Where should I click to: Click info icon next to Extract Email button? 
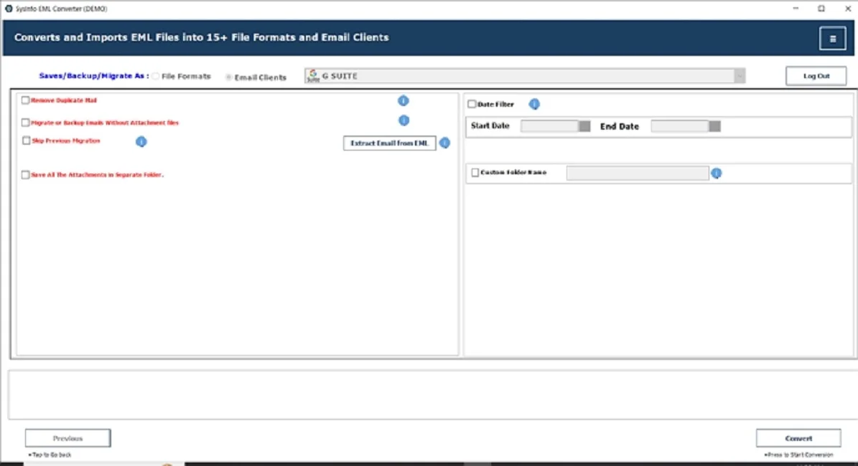click(x=445, y=143)
